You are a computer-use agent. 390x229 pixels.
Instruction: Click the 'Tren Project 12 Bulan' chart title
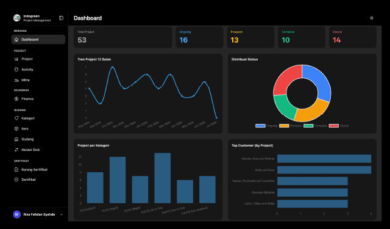pos(94,59)
